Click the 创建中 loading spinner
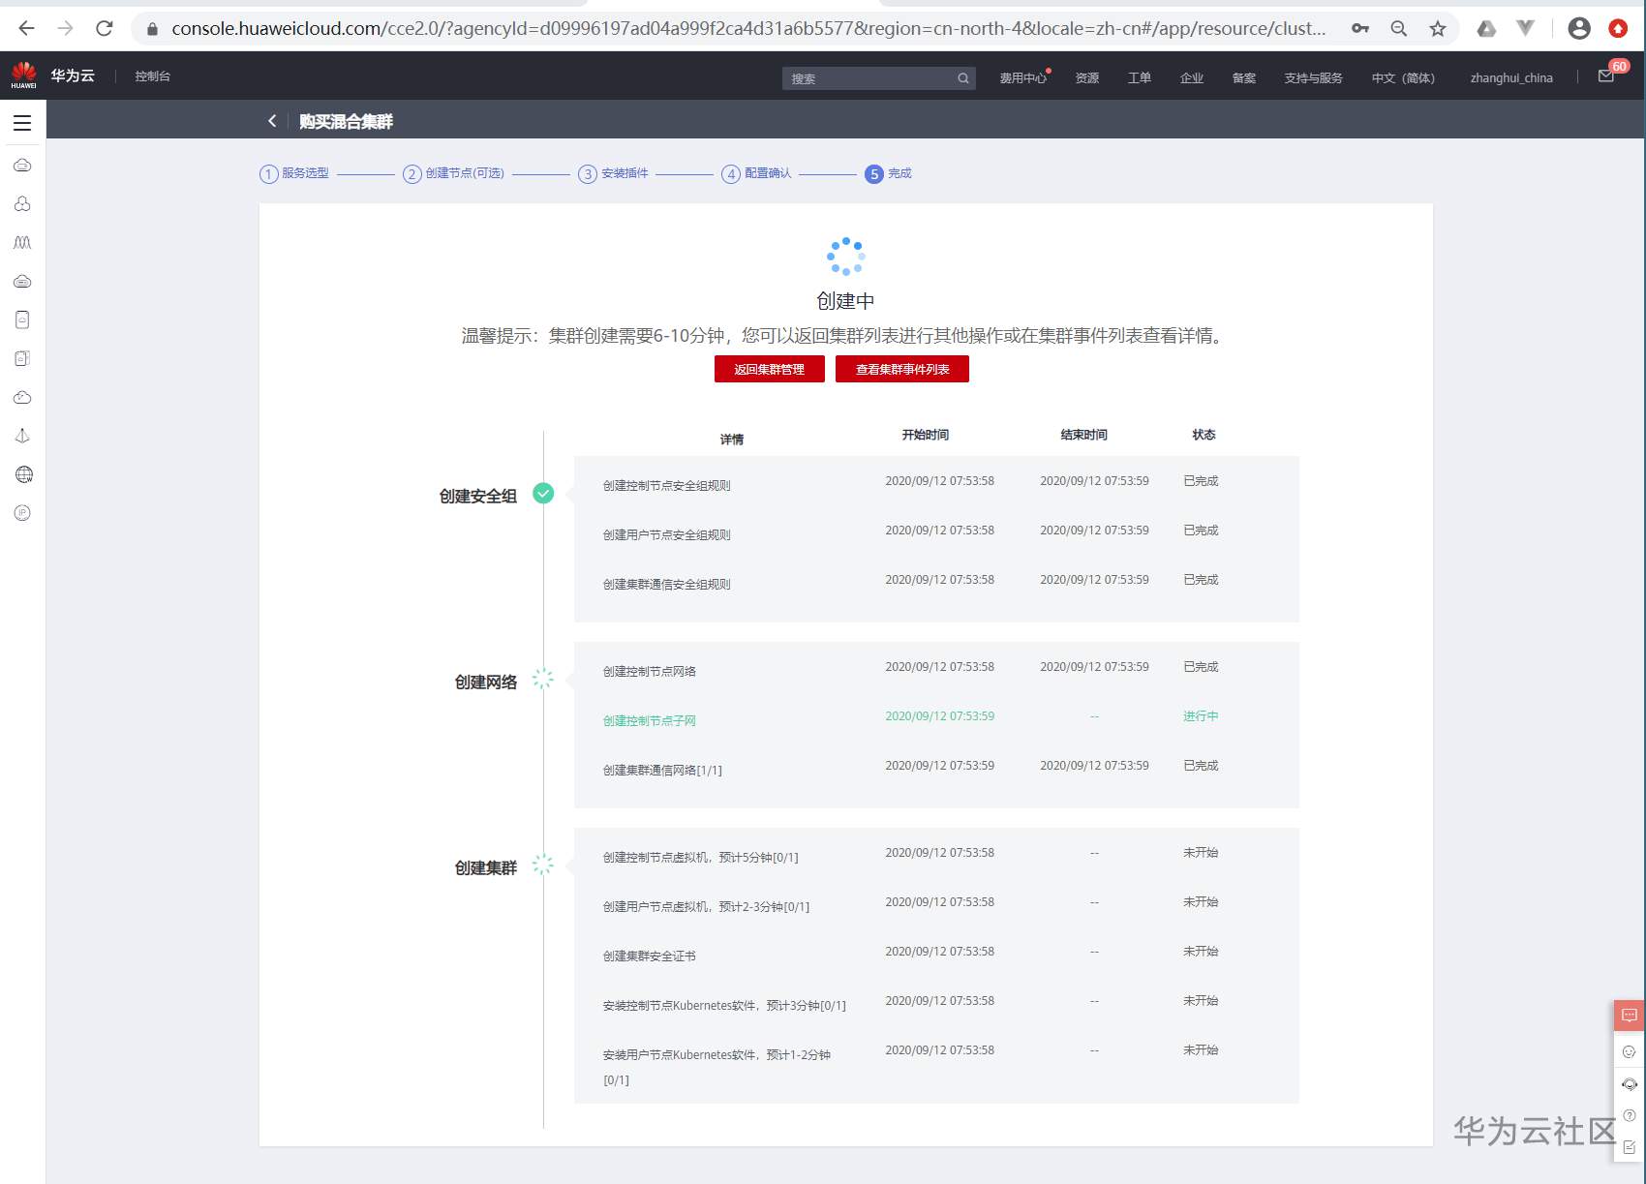The height and width of the screenshot is (1184, 1646). click(846, 257)
